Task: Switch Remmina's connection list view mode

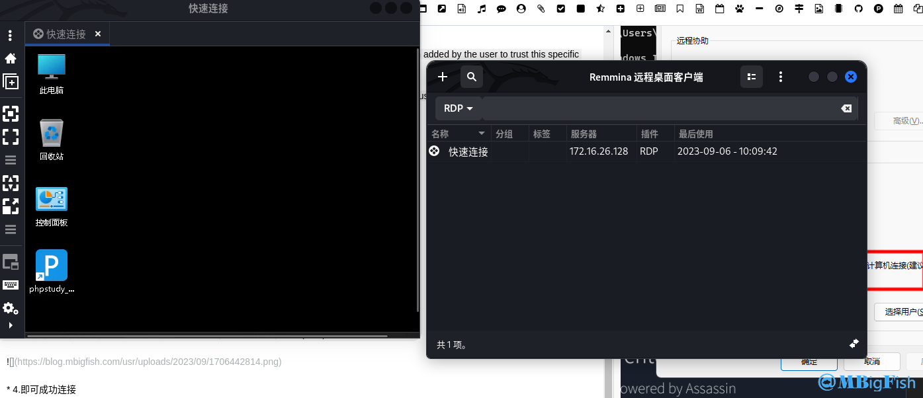Action: 751,77
